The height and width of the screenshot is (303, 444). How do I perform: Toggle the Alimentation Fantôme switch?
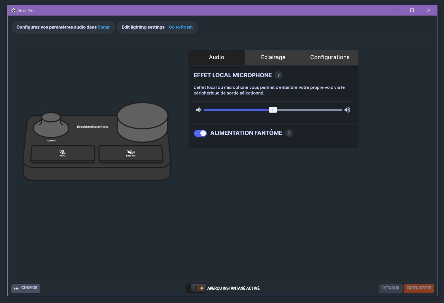click(x=200, y=133)
